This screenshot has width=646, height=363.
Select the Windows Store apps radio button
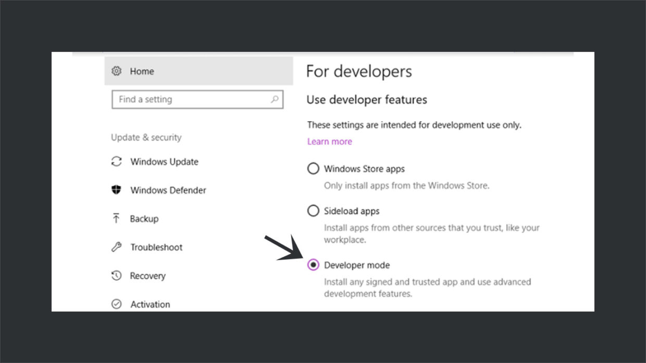click(x=313, y=168)
